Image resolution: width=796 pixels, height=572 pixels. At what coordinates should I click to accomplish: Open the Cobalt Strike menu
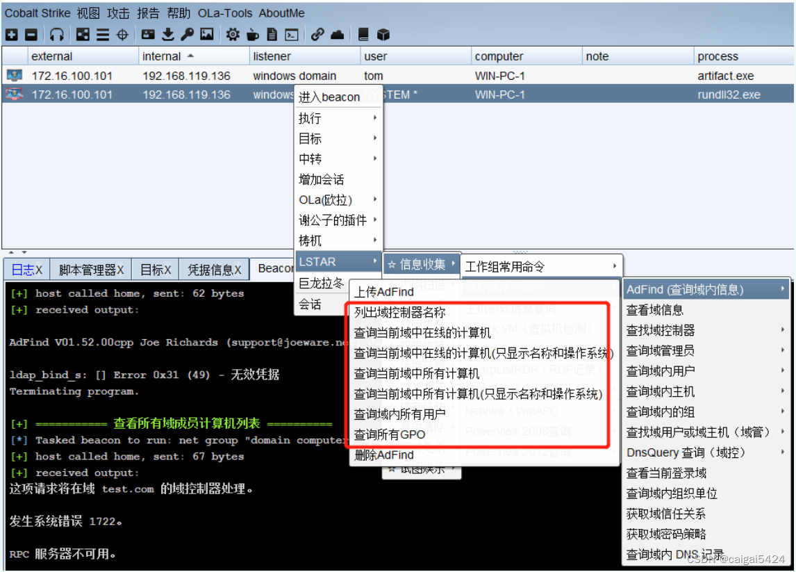(x=38, y=13)
